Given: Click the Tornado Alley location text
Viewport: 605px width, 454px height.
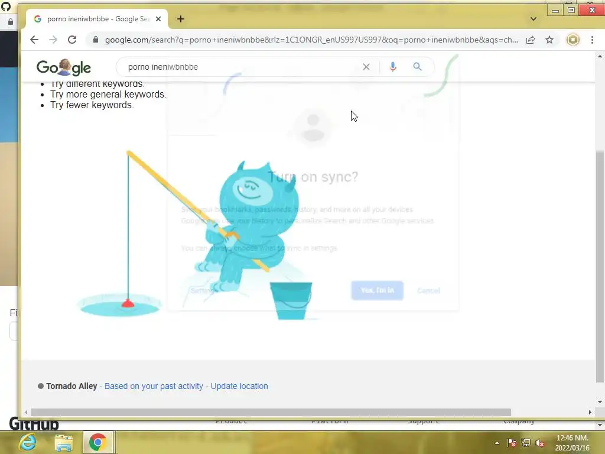Looking at the screenshot, I should pos(71,386).
